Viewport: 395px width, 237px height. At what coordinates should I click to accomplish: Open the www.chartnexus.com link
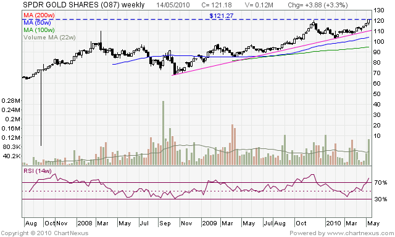click(x=361, y=233)
